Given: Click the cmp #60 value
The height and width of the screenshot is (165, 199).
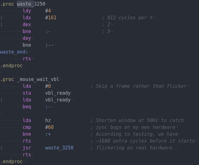Looking at the screenshot, I should (49, 127).
